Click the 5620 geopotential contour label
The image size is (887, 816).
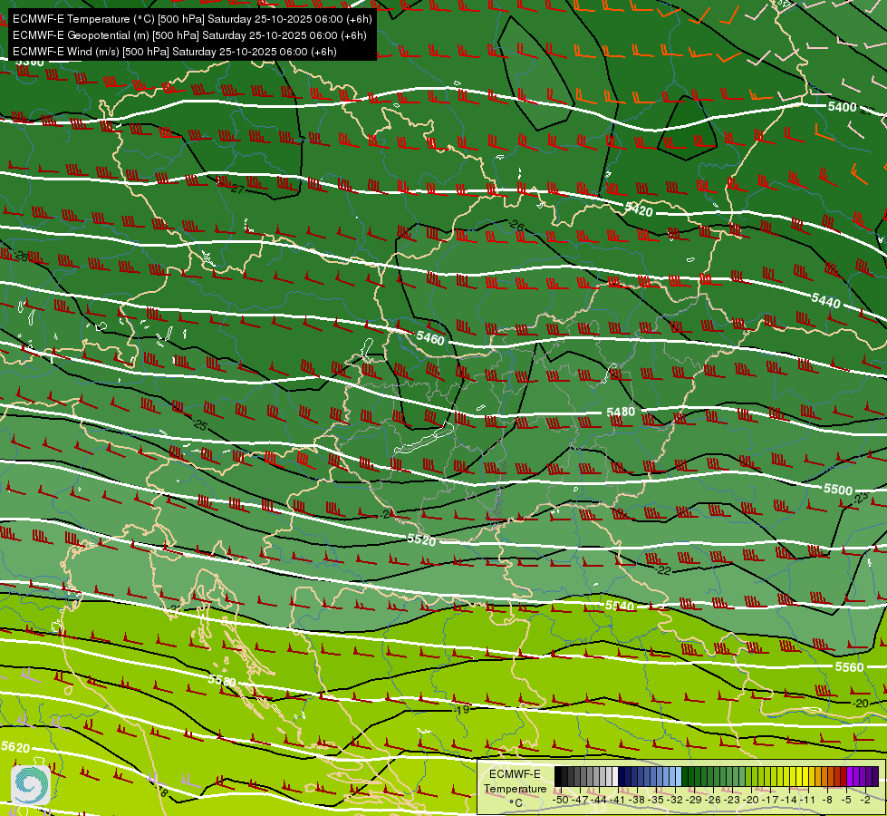pyautogui.click(x=15, y=747)
